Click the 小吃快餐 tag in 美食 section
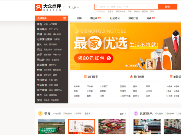The width and height of the screenshot is (181, 135). (57, 113)
